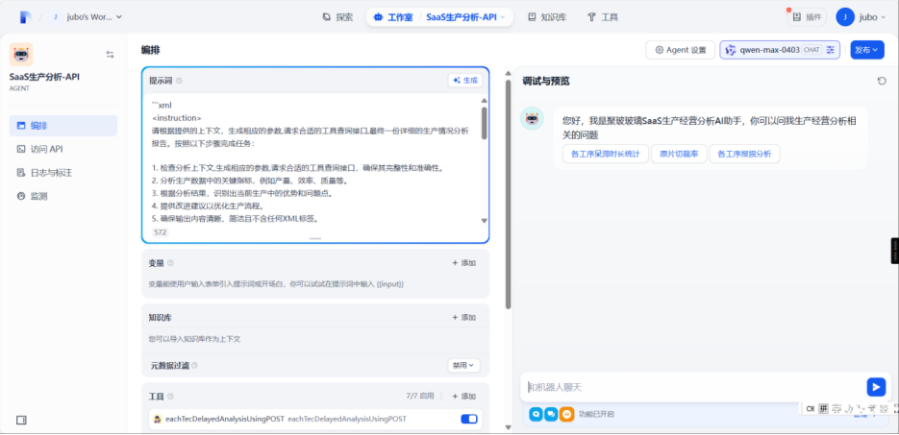Image resolution: width=899 pixels, height=435 pixels.
Task: Click the app switch icon beside avatar
Action: [x=110, y=55]
